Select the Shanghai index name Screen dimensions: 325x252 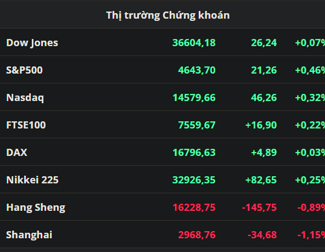[x=29, y=235]
